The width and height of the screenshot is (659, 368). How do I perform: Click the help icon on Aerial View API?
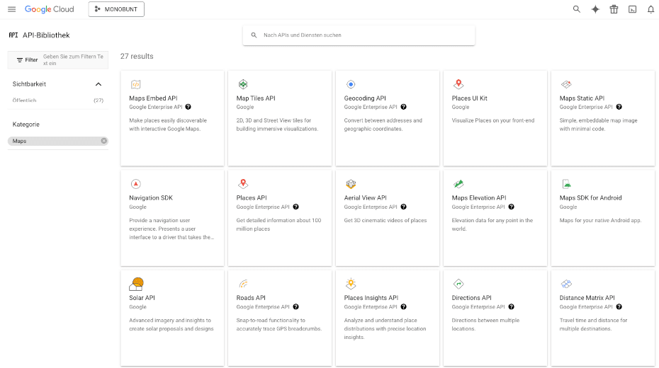point(403,207)
